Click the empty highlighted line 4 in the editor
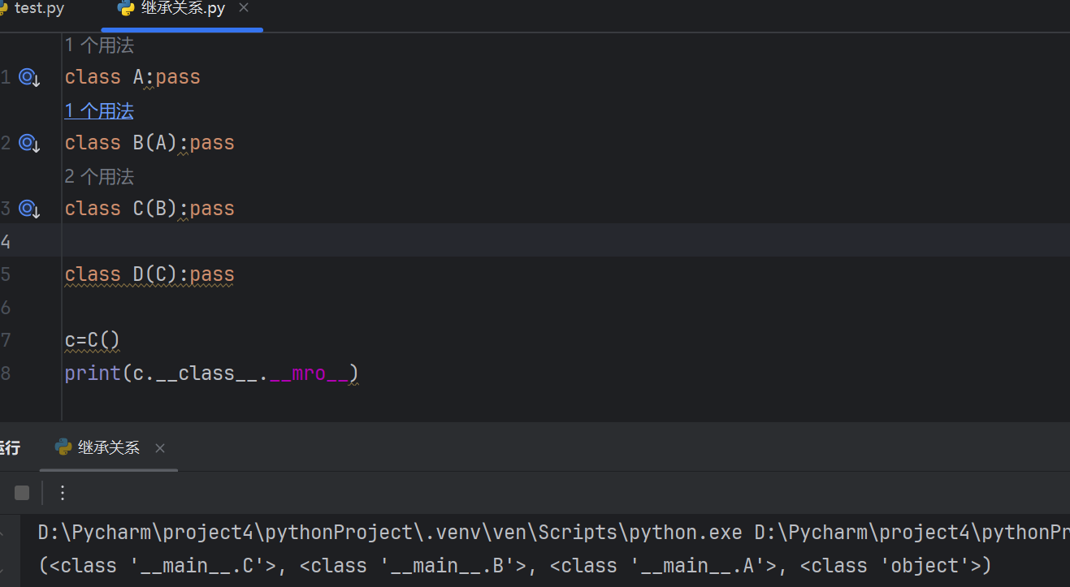The image size is (1070, 587). [x=565, y=240]
